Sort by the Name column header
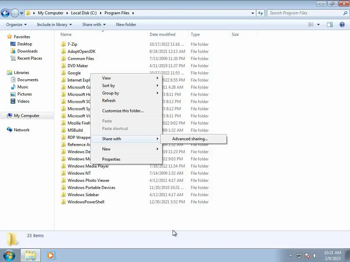 click(x=103, y=34)
